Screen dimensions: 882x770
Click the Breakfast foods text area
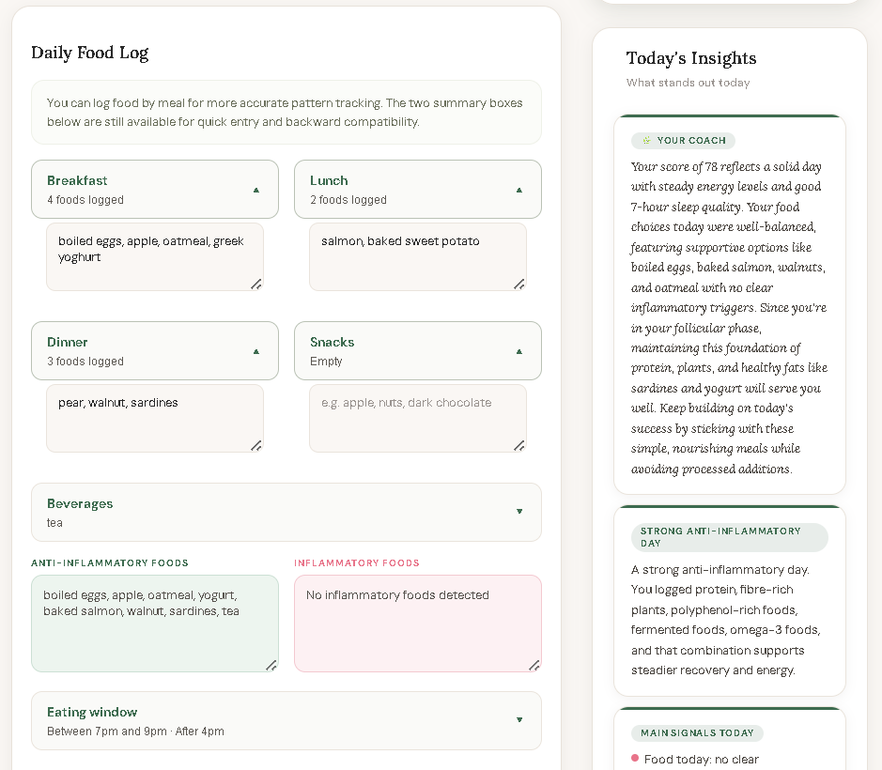(154, 256)
